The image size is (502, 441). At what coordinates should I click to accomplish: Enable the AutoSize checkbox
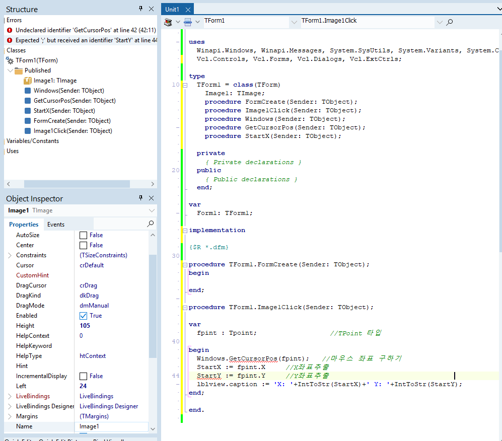click(x=84, y=235)
